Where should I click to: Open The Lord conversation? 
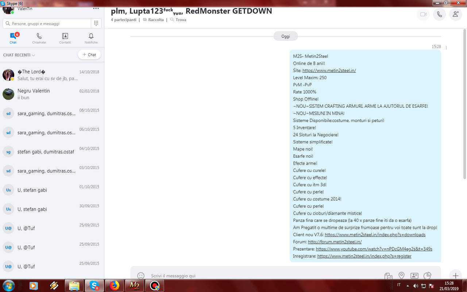[52, 75]
